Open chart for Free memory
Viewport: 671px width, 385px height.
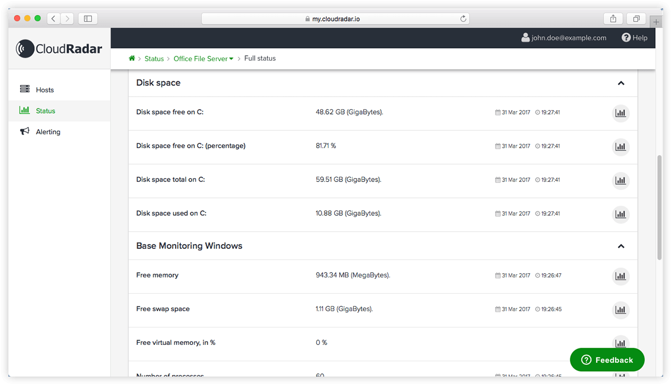tap(621, 276)
